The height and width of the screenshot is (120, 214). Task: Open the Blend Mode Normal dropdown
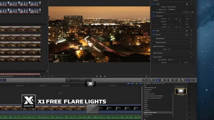tap(171, 60)
